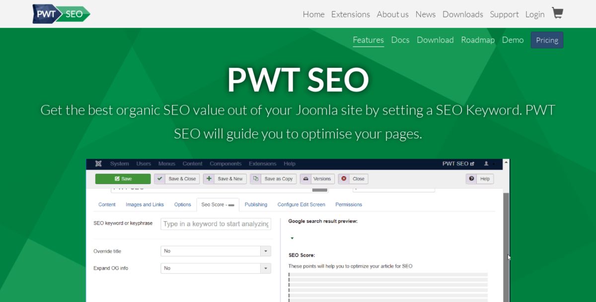596x302 pixels.
Task: Switch to the Content tab
Action: [x=107, y=204]
